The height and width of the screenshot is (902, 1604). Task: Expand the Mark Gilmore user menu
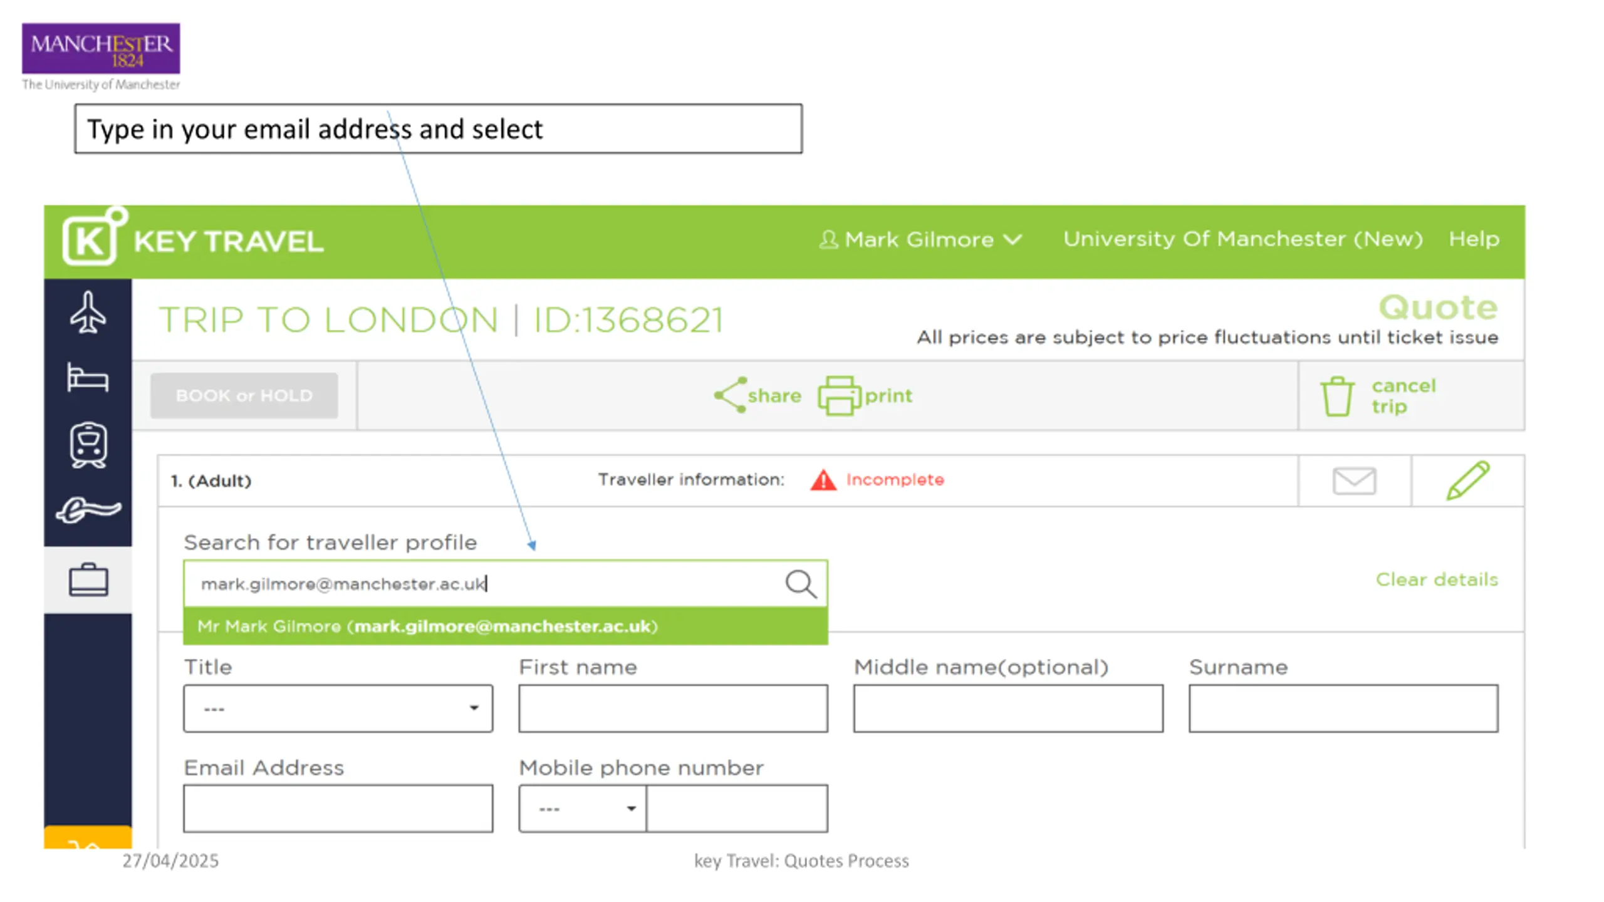click(x=920, y=239)
